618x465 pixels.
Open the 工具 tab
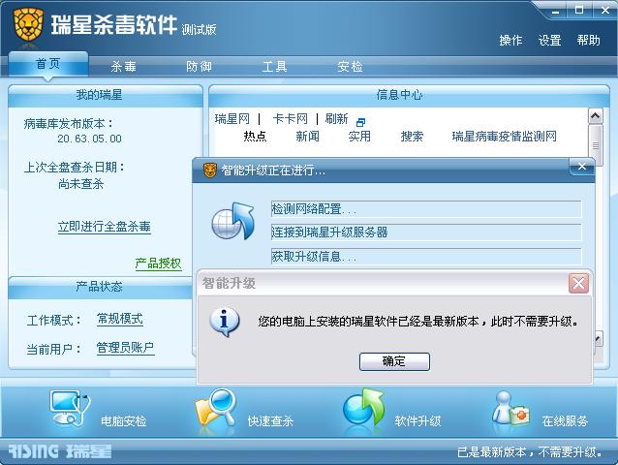coord(274,66)
